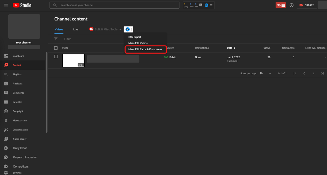Click the CREATE button
The height and width of the screenshot is (175, 327).
tap(307, 5)
